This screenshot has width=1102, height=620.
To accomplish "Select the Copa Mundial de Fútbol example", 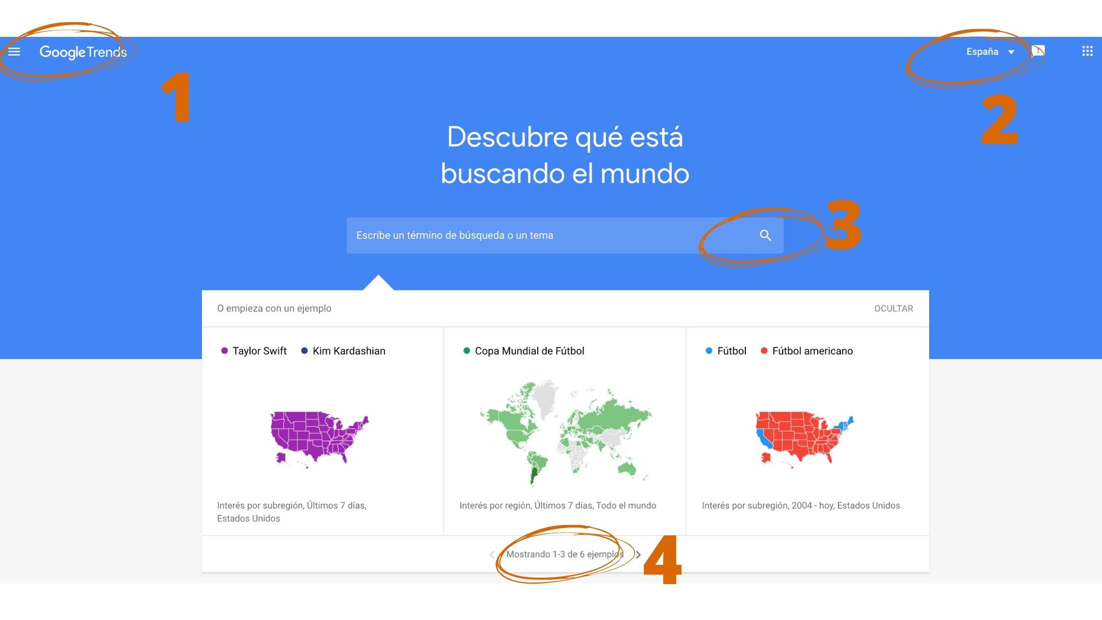I will point(529,351).
